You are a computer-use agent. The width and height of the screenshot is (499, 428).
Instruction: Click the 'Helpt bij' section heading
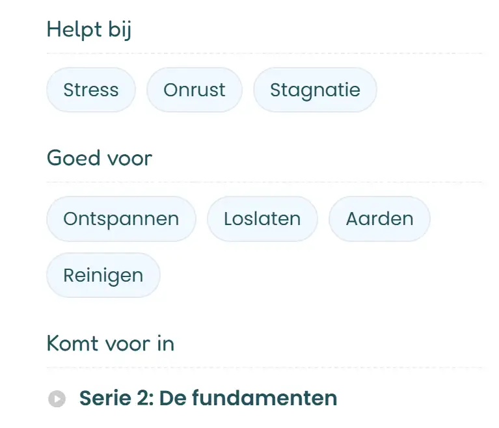[x=89, y=30]
